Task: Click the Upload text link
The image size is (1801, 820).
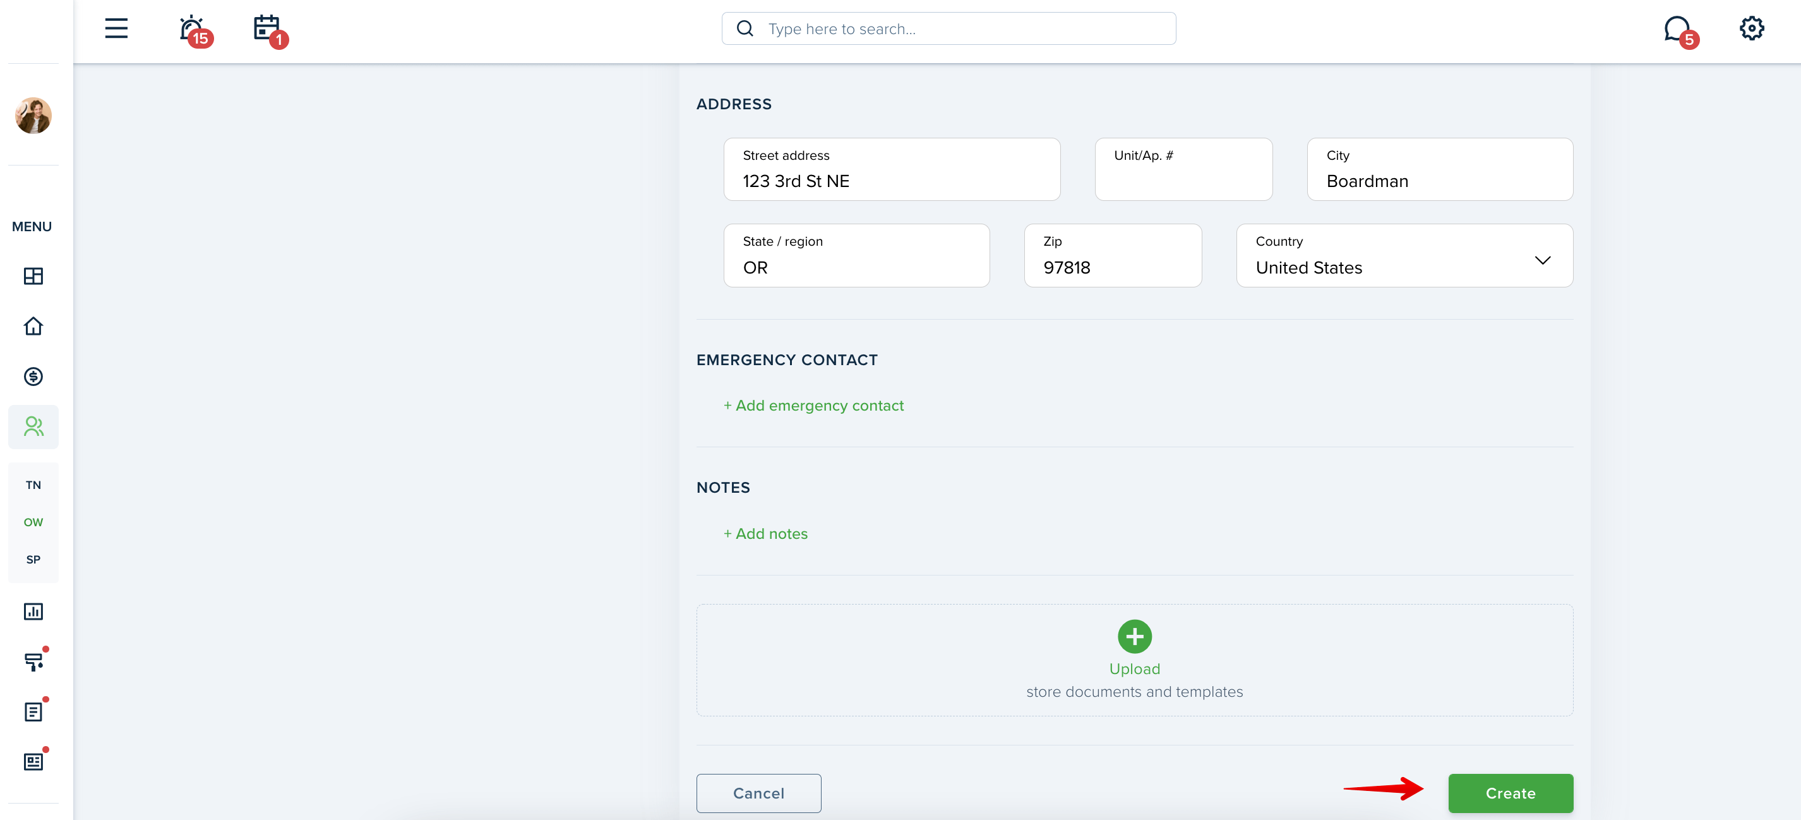Action: point(1135,669)
